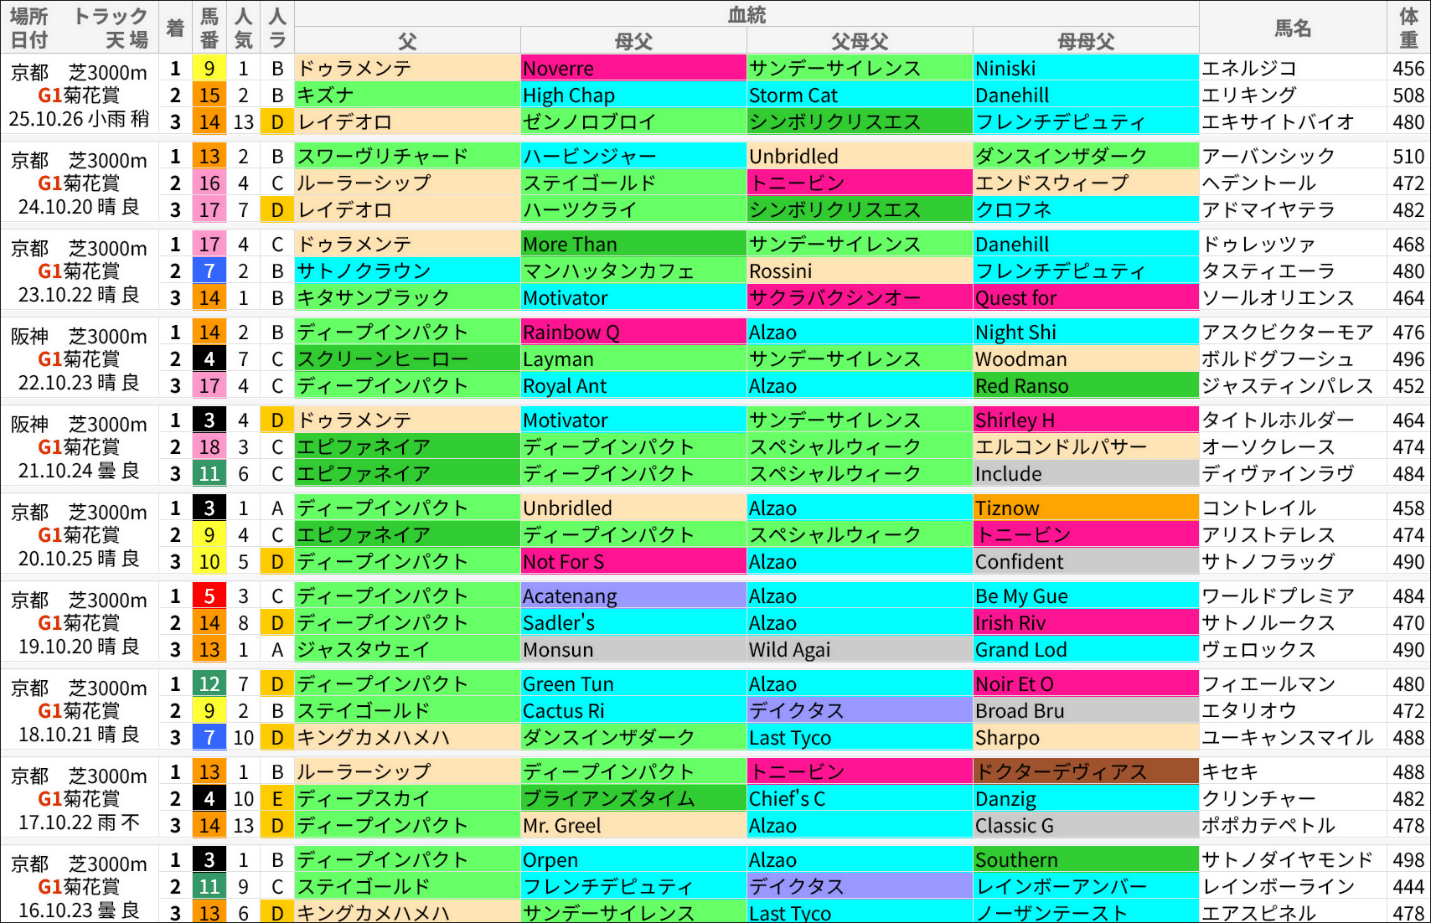This screenshot has width=1431, height=923.
Task: Select the ゼンノロブロイ cell
Action: (633, 122)
